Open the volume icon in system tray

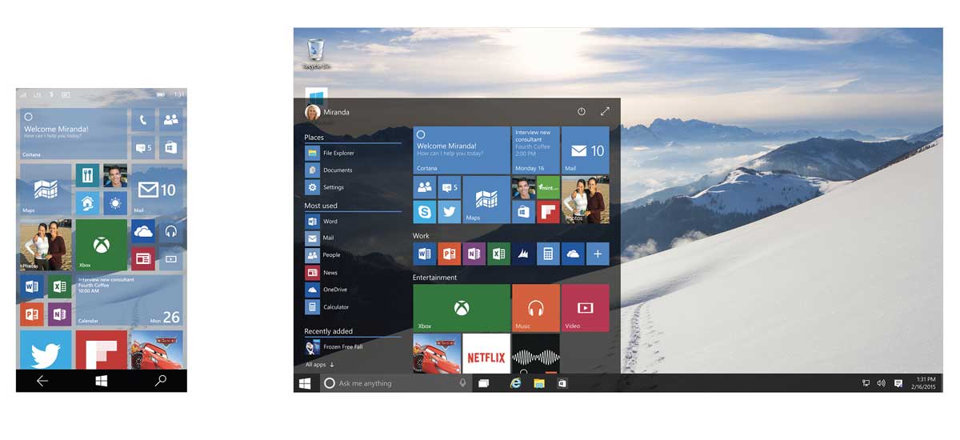pyautogui.click(x=881, y=383)
